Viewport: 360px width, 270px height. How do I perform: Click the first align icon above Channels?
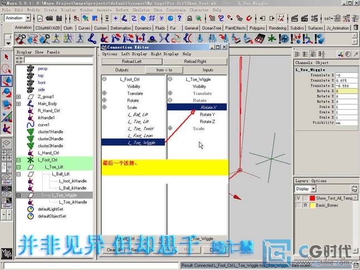(297, 54)
